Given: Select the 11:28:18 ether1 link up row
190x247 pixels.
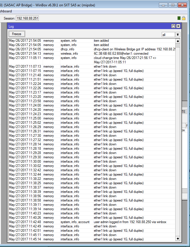Looking at the screenshot, I should 92,149.
